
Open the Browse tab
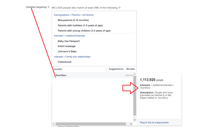[131, 69]
